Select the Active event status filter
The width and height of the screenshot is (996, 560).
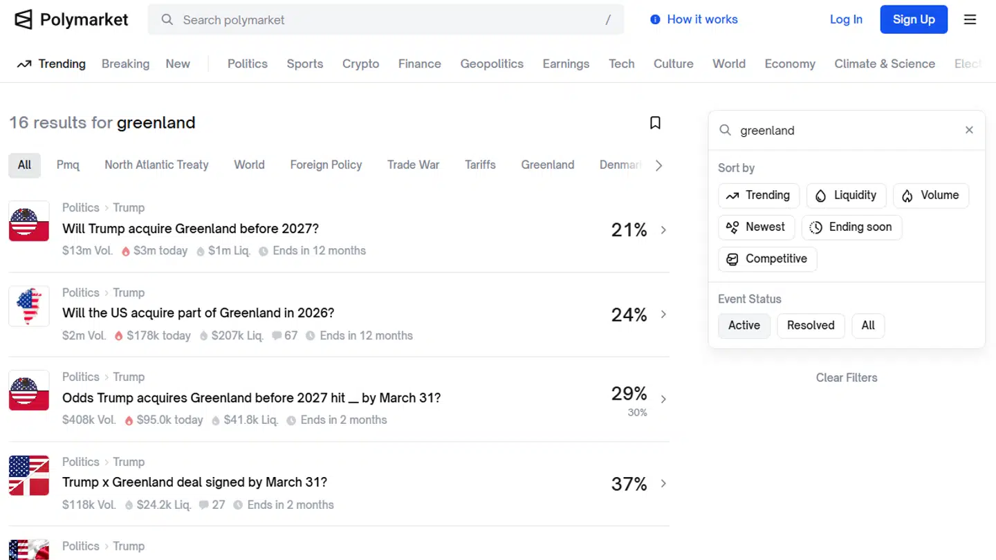point(744,326)
